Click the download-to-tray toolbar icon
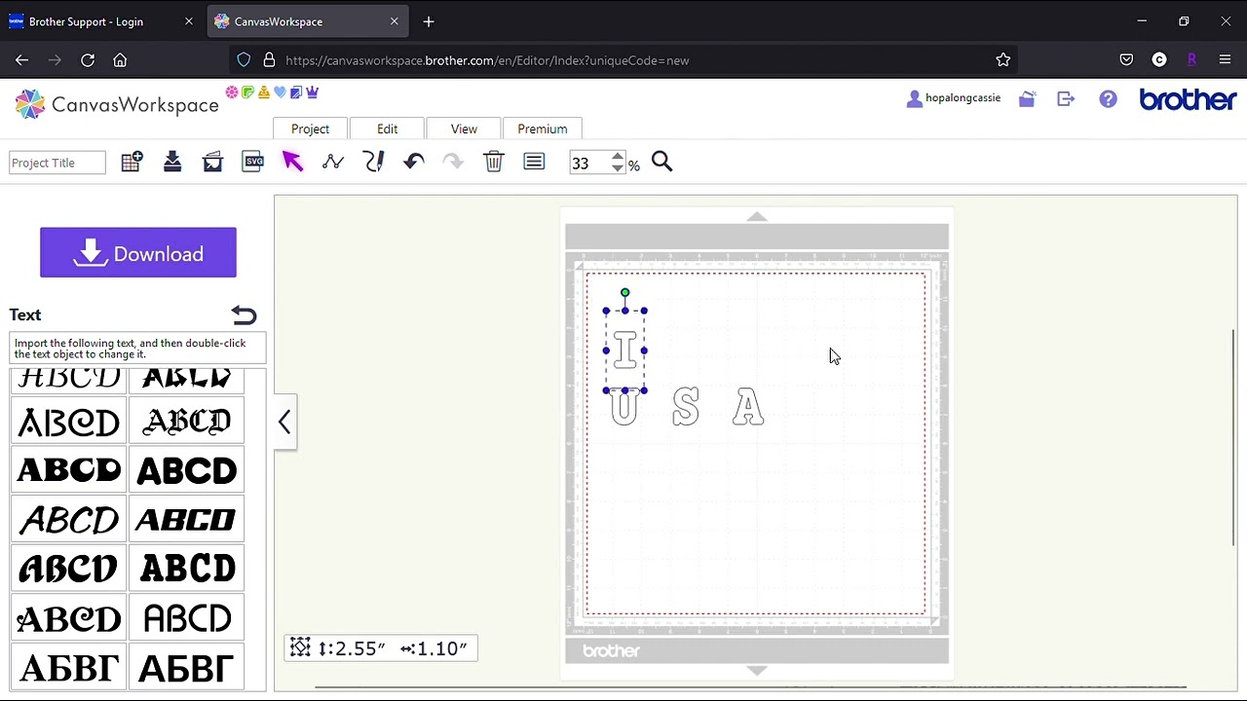1247x701 pixels. (172, 163)
